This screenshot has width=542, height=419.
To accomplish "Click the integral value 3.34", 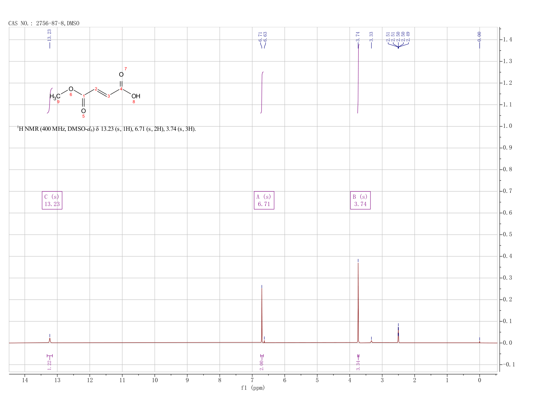I will click(x=358, y=365).
